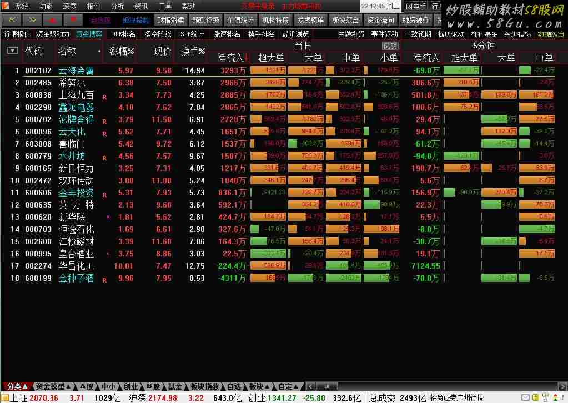568x403 pixels.
Task: Switch to the 主题投资 tab
Action: (x=351, y=34)
